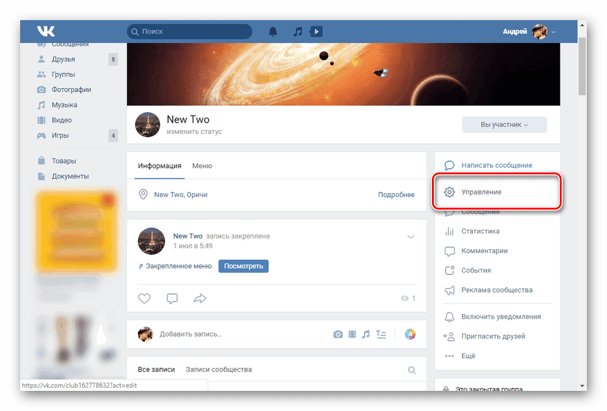Click the Товары bag icon

click(41, 160)
